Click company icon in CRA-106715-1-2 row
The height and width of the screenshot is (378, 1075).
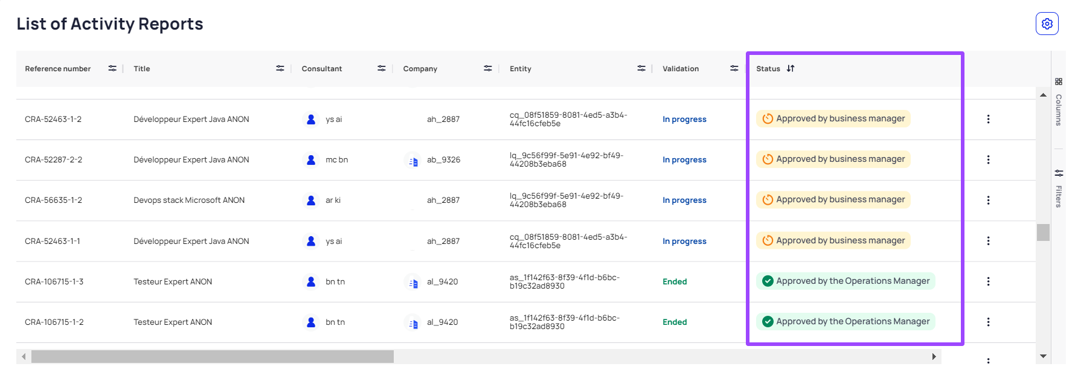point(413,323)
